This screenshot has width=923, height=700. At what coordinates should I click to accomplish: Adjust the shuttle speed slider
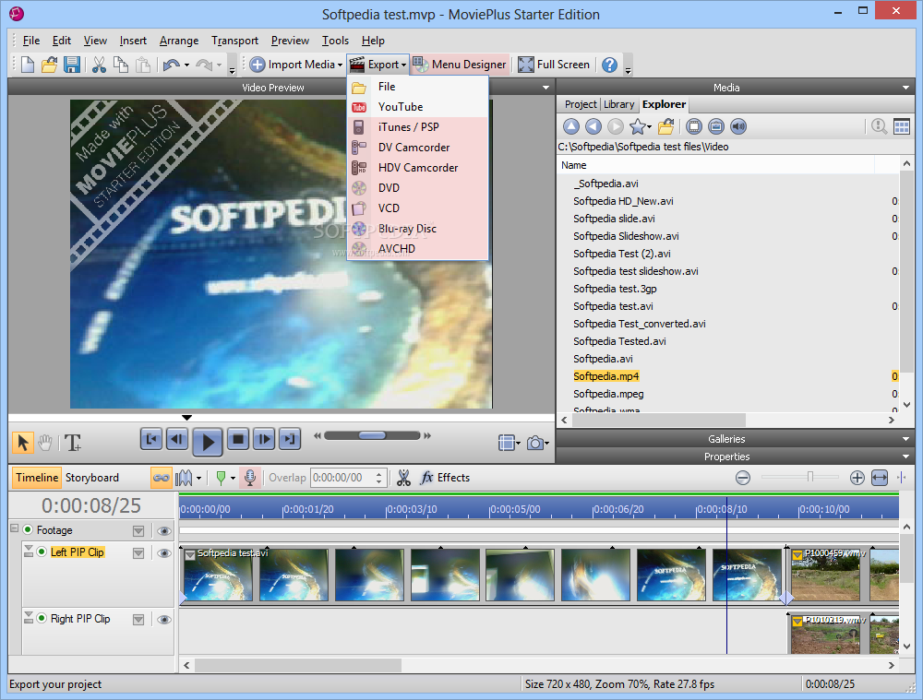point(372,435)
